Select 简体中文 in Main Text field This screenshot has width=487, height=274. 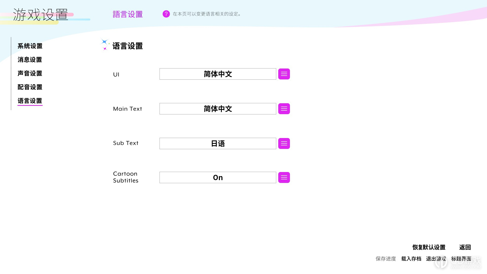[x=217, y=108]
